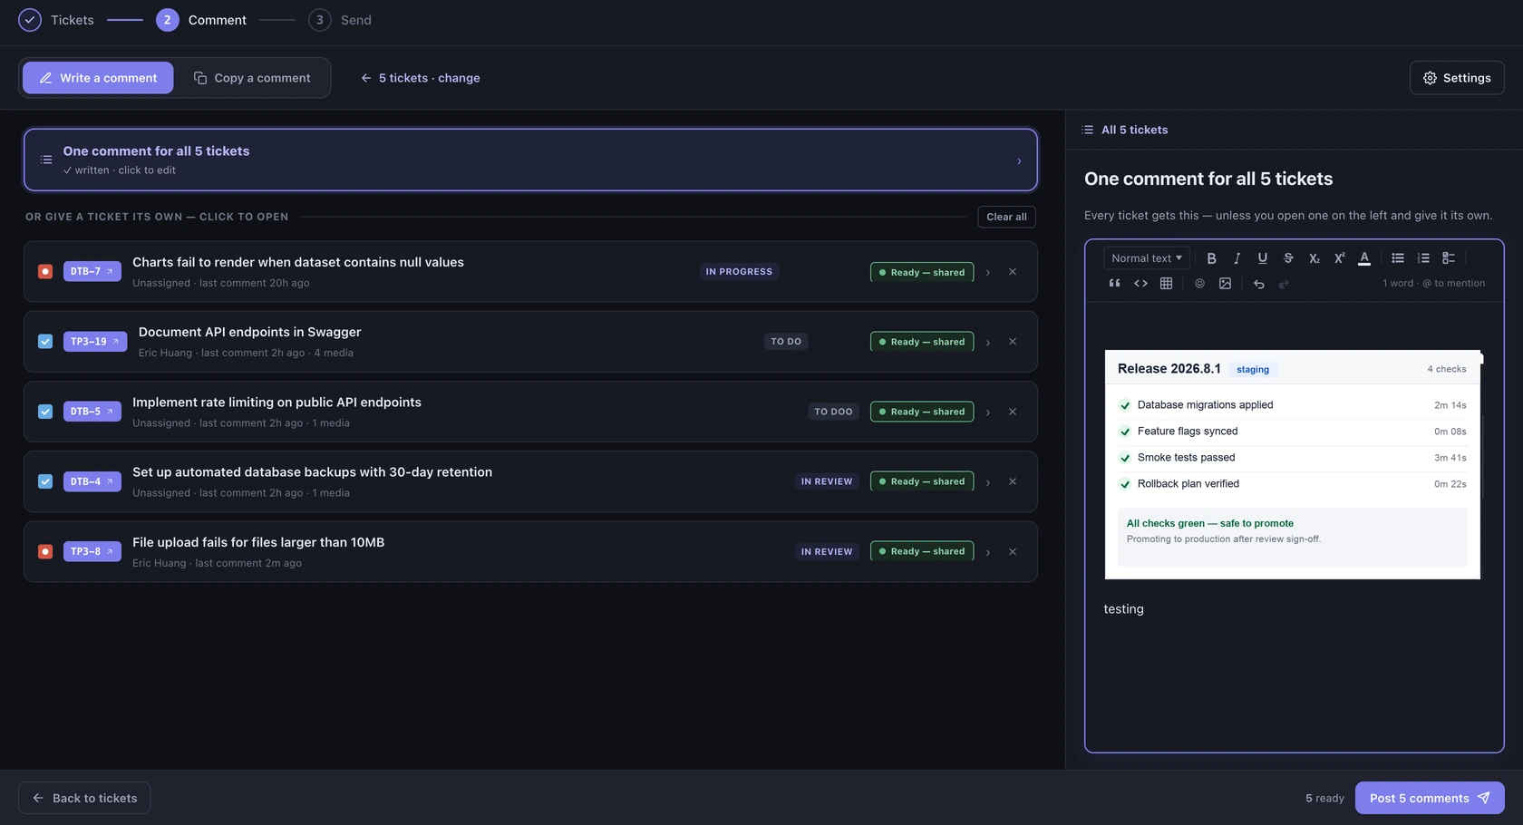Viewport: 1523px width, 825px height.
Task: Go to the Tickets step
Action: click(x=56, y=20)
